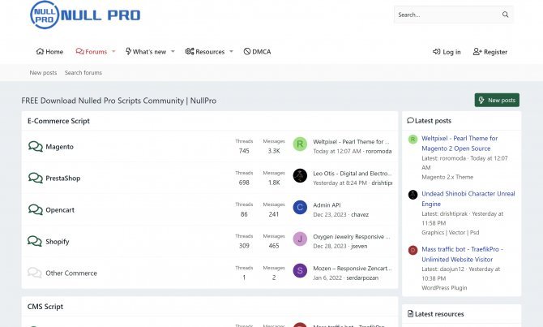Click the Home house icon
Viewport: 543px width, 327px height.
40,51
